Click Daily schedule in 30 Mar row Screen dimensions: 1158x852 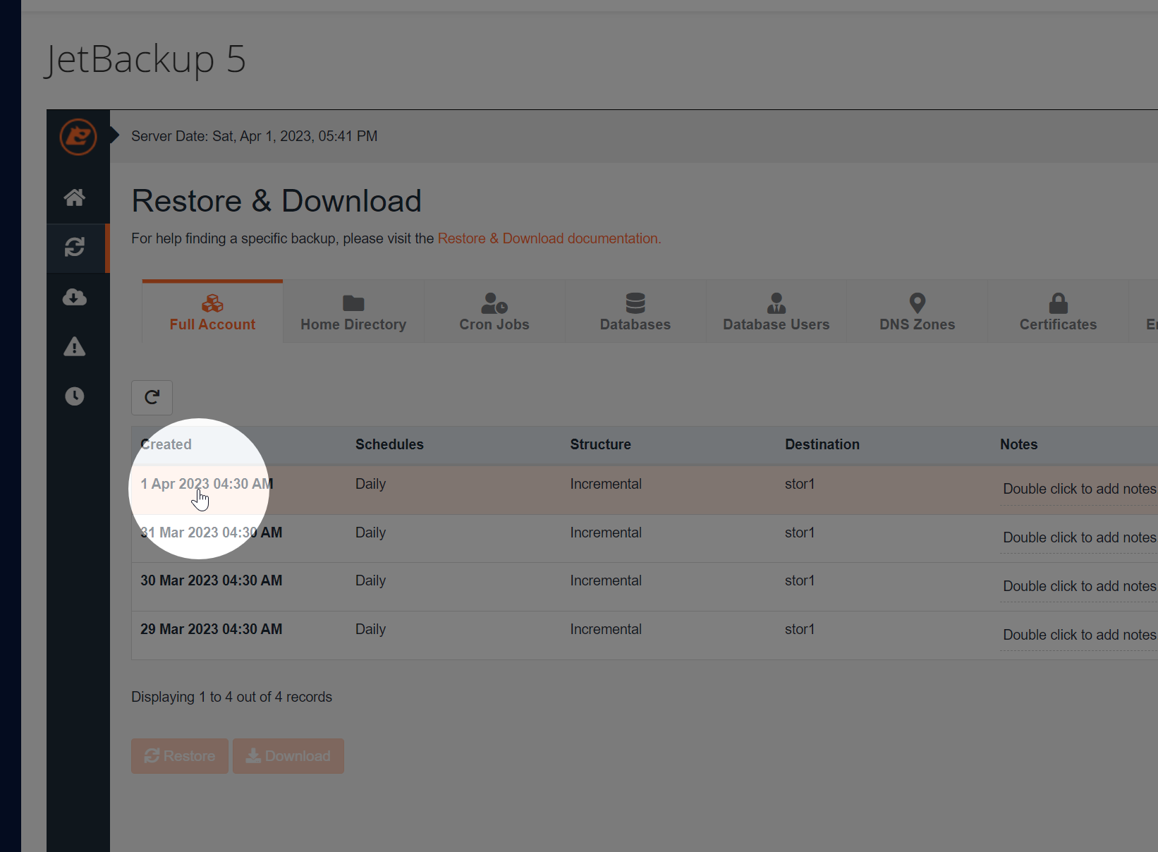click(x=370, y=580)
